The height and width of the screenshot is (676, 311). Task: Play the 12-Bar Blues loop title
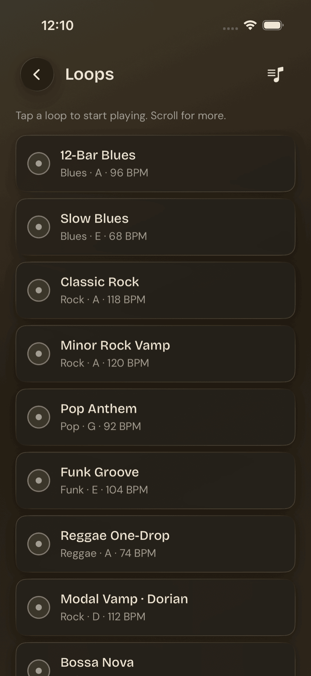98,155
